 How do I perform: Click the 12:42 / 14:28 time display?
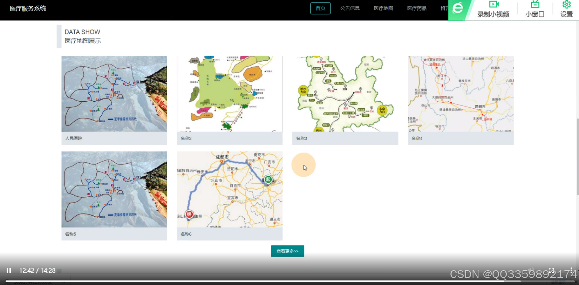[x=37, y=271]
